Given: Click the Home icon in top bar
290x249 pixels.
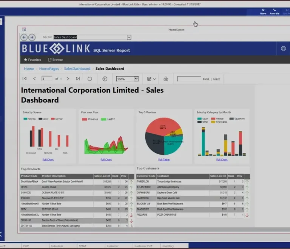Looking at the screenshot, I should point(263,11).
